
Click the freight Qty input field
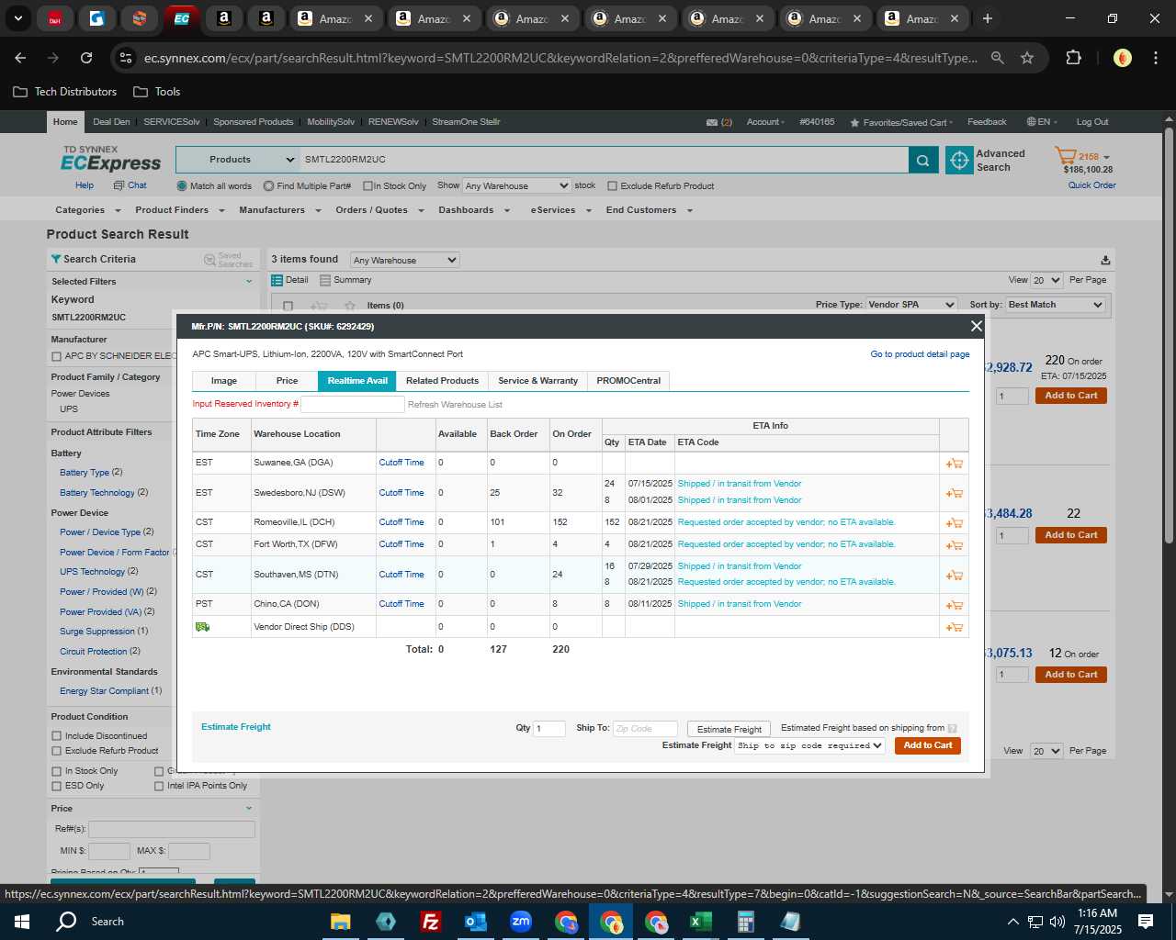pyautogui.click(x=549, y=729)
